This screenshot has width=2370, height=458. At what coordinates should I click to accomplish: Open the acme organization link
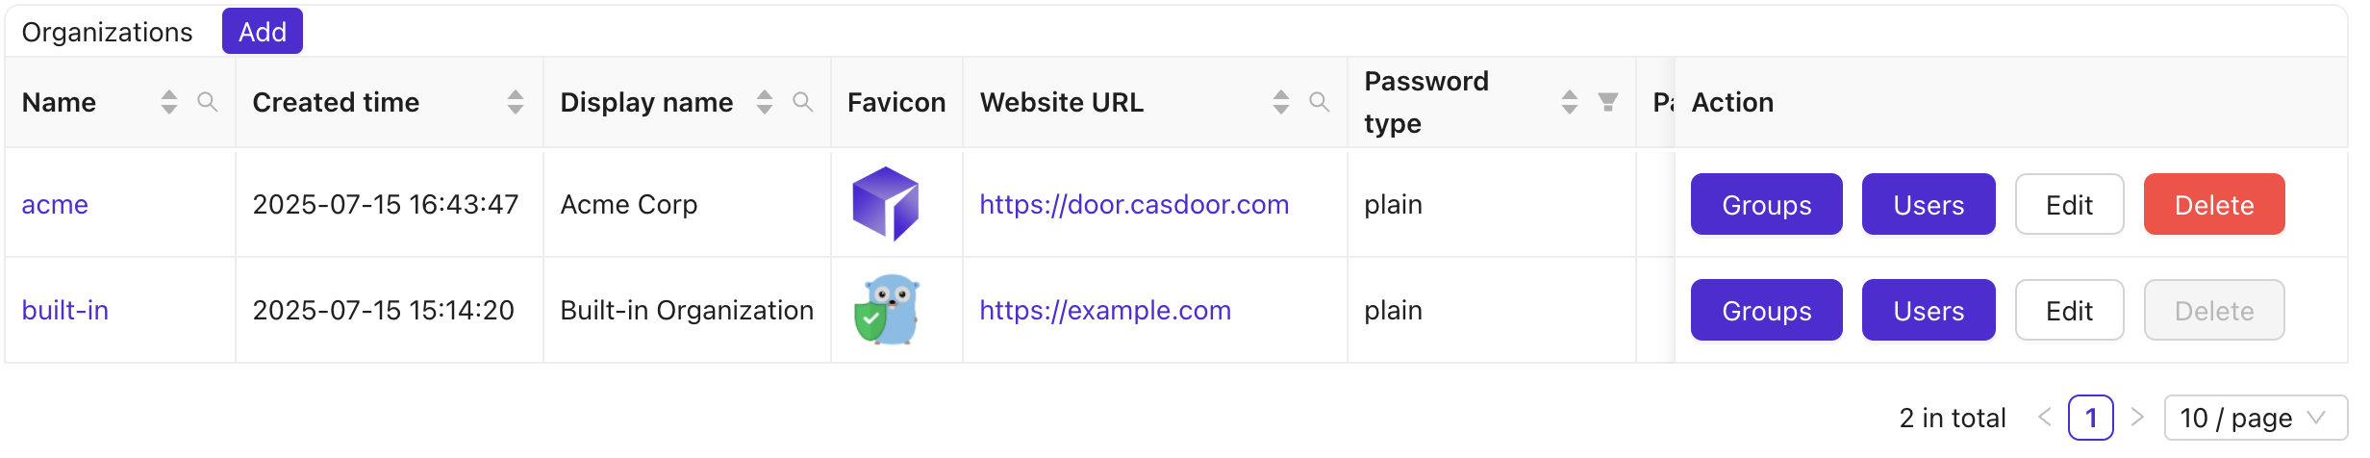pyautogui.click(x=55, y=204)
